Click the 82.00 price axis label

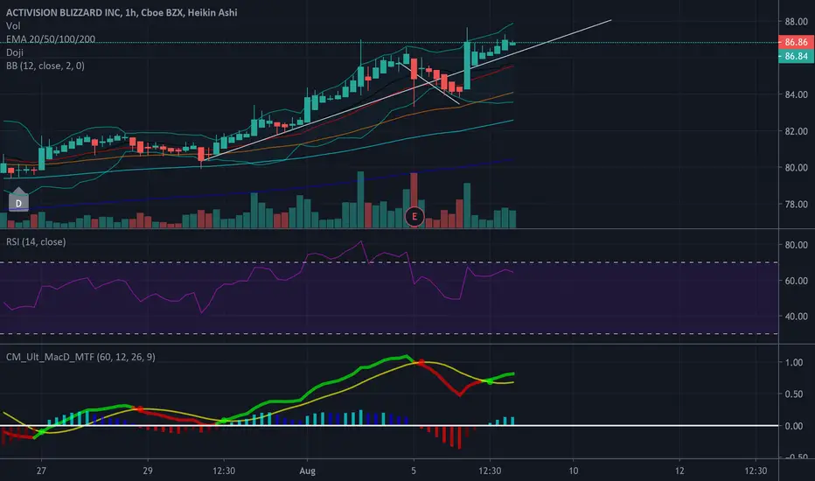797,131
